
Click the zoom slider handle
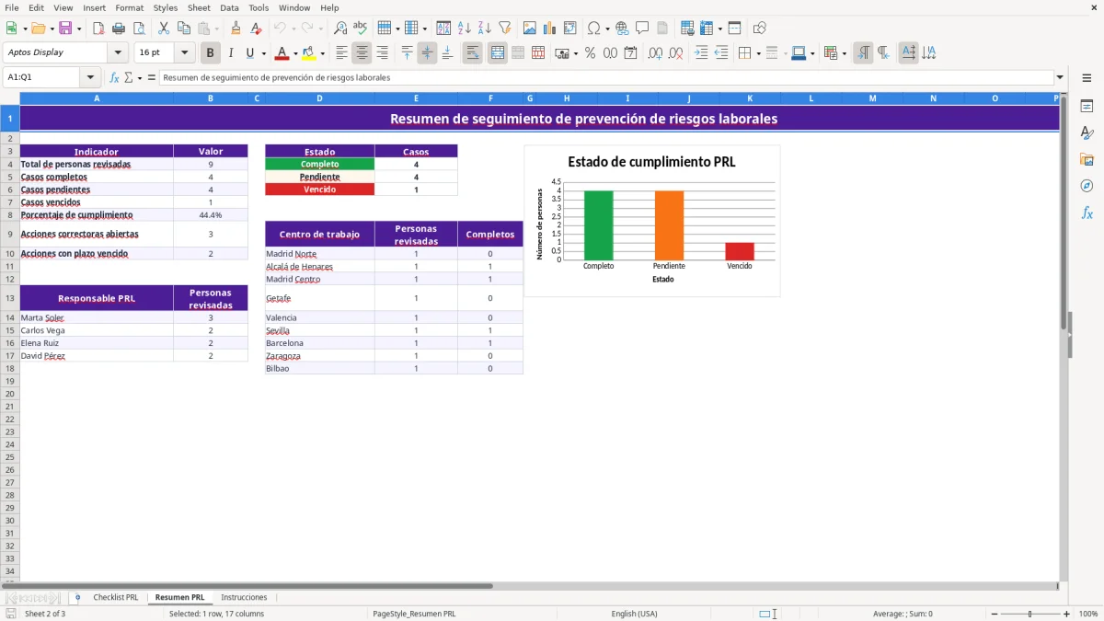coord(1030,614)
